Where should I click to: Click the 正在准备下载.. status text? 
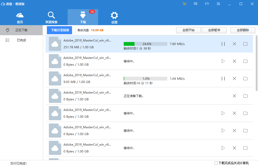[134, 96]
